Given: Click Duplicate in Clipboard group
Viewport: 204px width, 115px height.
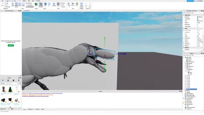Looking at the screenshot, I should 7,7.
